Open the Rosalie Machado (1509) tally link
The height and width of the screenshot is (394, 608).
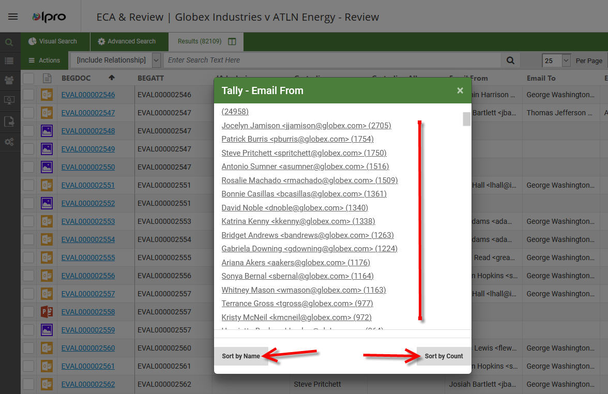point(309,180)
